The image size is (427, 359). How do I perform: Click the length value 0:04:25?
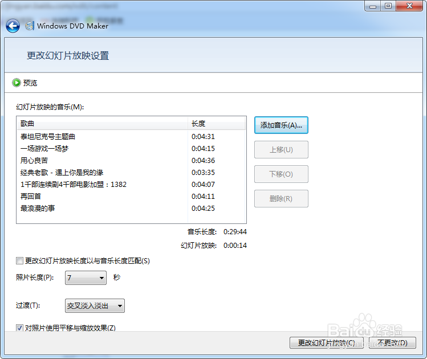point(203,209)
